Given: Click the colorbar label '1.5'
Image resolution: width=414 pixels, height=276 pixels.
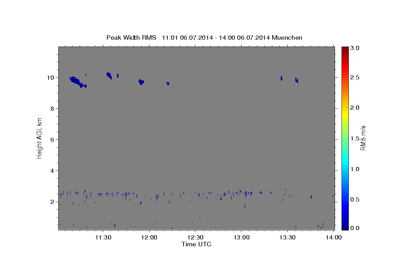Looking at the screenshot, I should point(355,139).
